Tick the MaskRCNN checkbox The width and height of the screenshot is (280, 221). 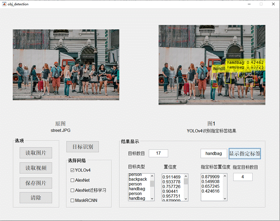[72, 200]
